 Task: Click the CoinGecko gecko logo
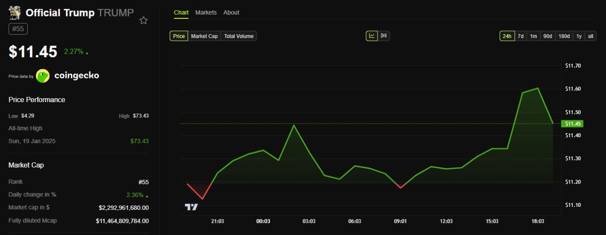pyautogui.click(x=43, y=76)
